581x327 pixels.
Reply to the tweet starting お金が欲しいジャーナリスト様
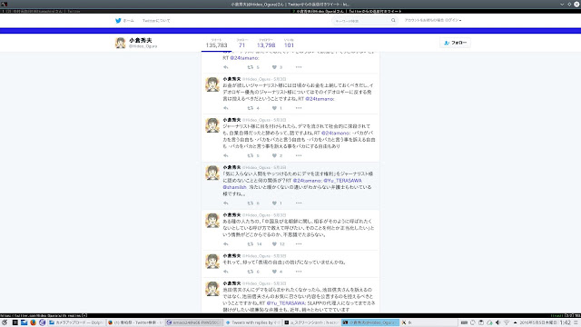(226, 108)
